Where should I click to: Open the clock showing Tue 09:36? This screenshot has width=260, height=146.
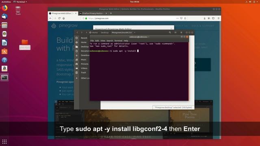(134, 2)
